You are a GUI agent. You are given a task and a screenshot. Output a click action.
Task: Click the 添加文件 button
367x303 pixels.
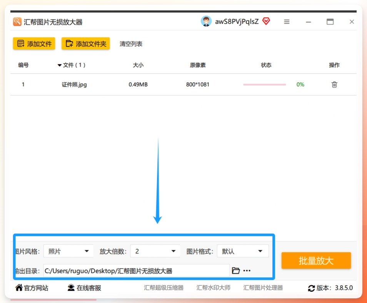pyautogui.click(x=34, y=44)
